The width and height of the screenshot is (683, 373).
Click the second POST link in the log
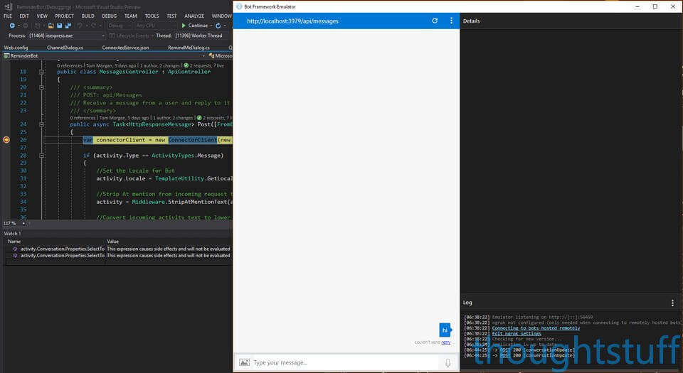pyautogui.click(x=504, y=355)
